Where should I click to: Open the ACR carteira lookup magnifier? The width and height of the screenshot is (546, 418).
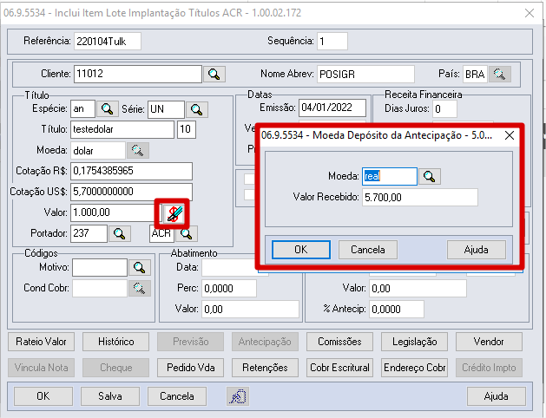[187, 233]
